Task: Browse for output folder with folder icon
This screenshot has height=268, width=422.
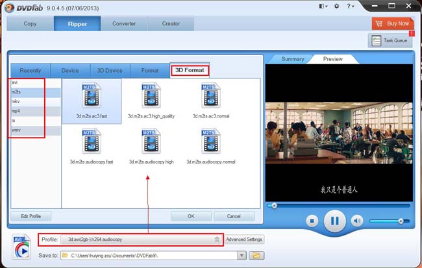Action: [x=256, y=256]
